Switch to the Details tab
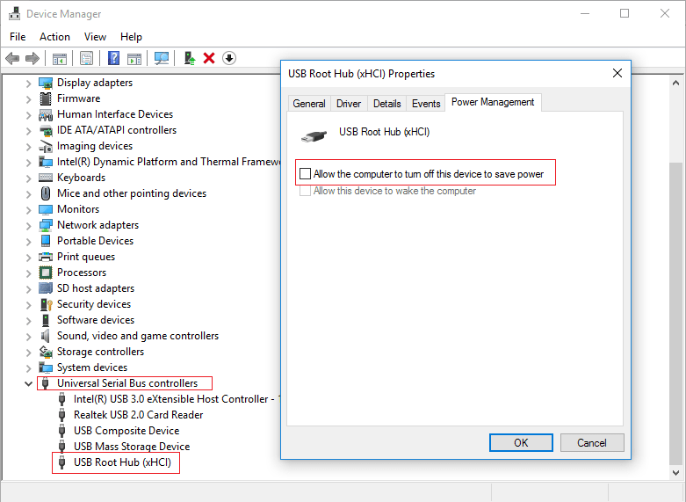Image resolution: width=686 pixels, height=502 pixels. (x=386, y=104)
